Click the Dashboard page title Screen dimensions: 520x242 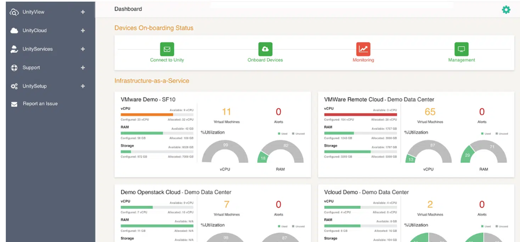point(128,9)
